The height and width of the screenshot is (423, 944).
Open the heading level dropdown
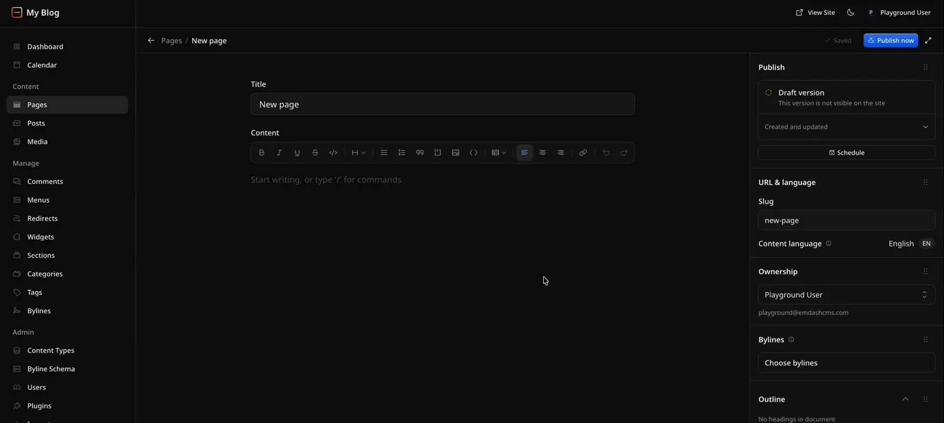point(359,153)
